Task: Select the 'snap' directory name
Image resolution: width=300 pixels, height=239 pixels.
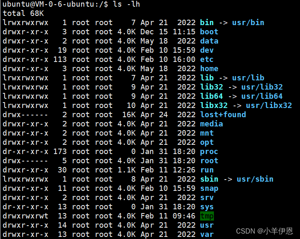Action: (209, 189)
